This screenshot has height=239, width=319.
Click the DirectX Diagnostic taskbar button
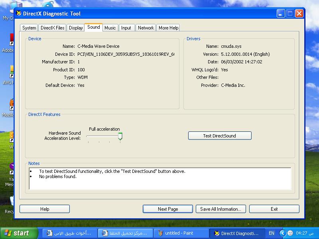click(237, 233)
